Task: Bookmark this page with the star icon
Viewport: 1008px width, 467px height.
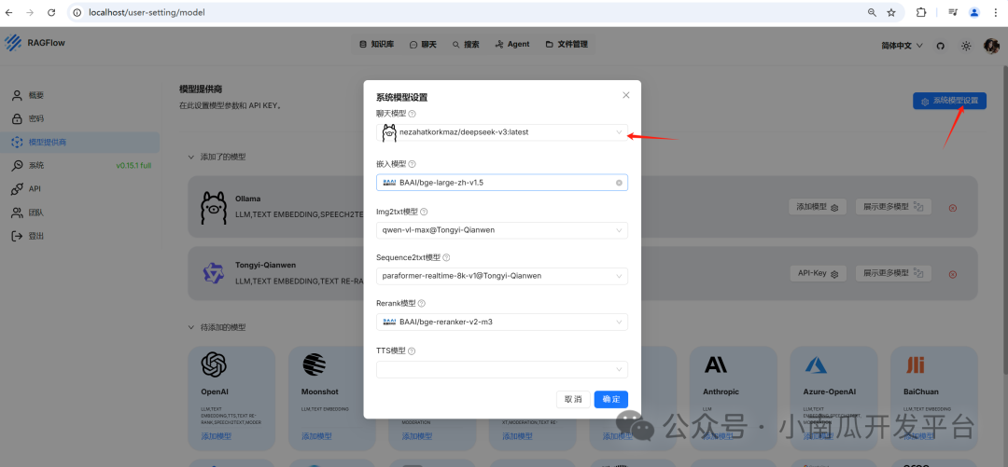Action: (x=891, y=12)
